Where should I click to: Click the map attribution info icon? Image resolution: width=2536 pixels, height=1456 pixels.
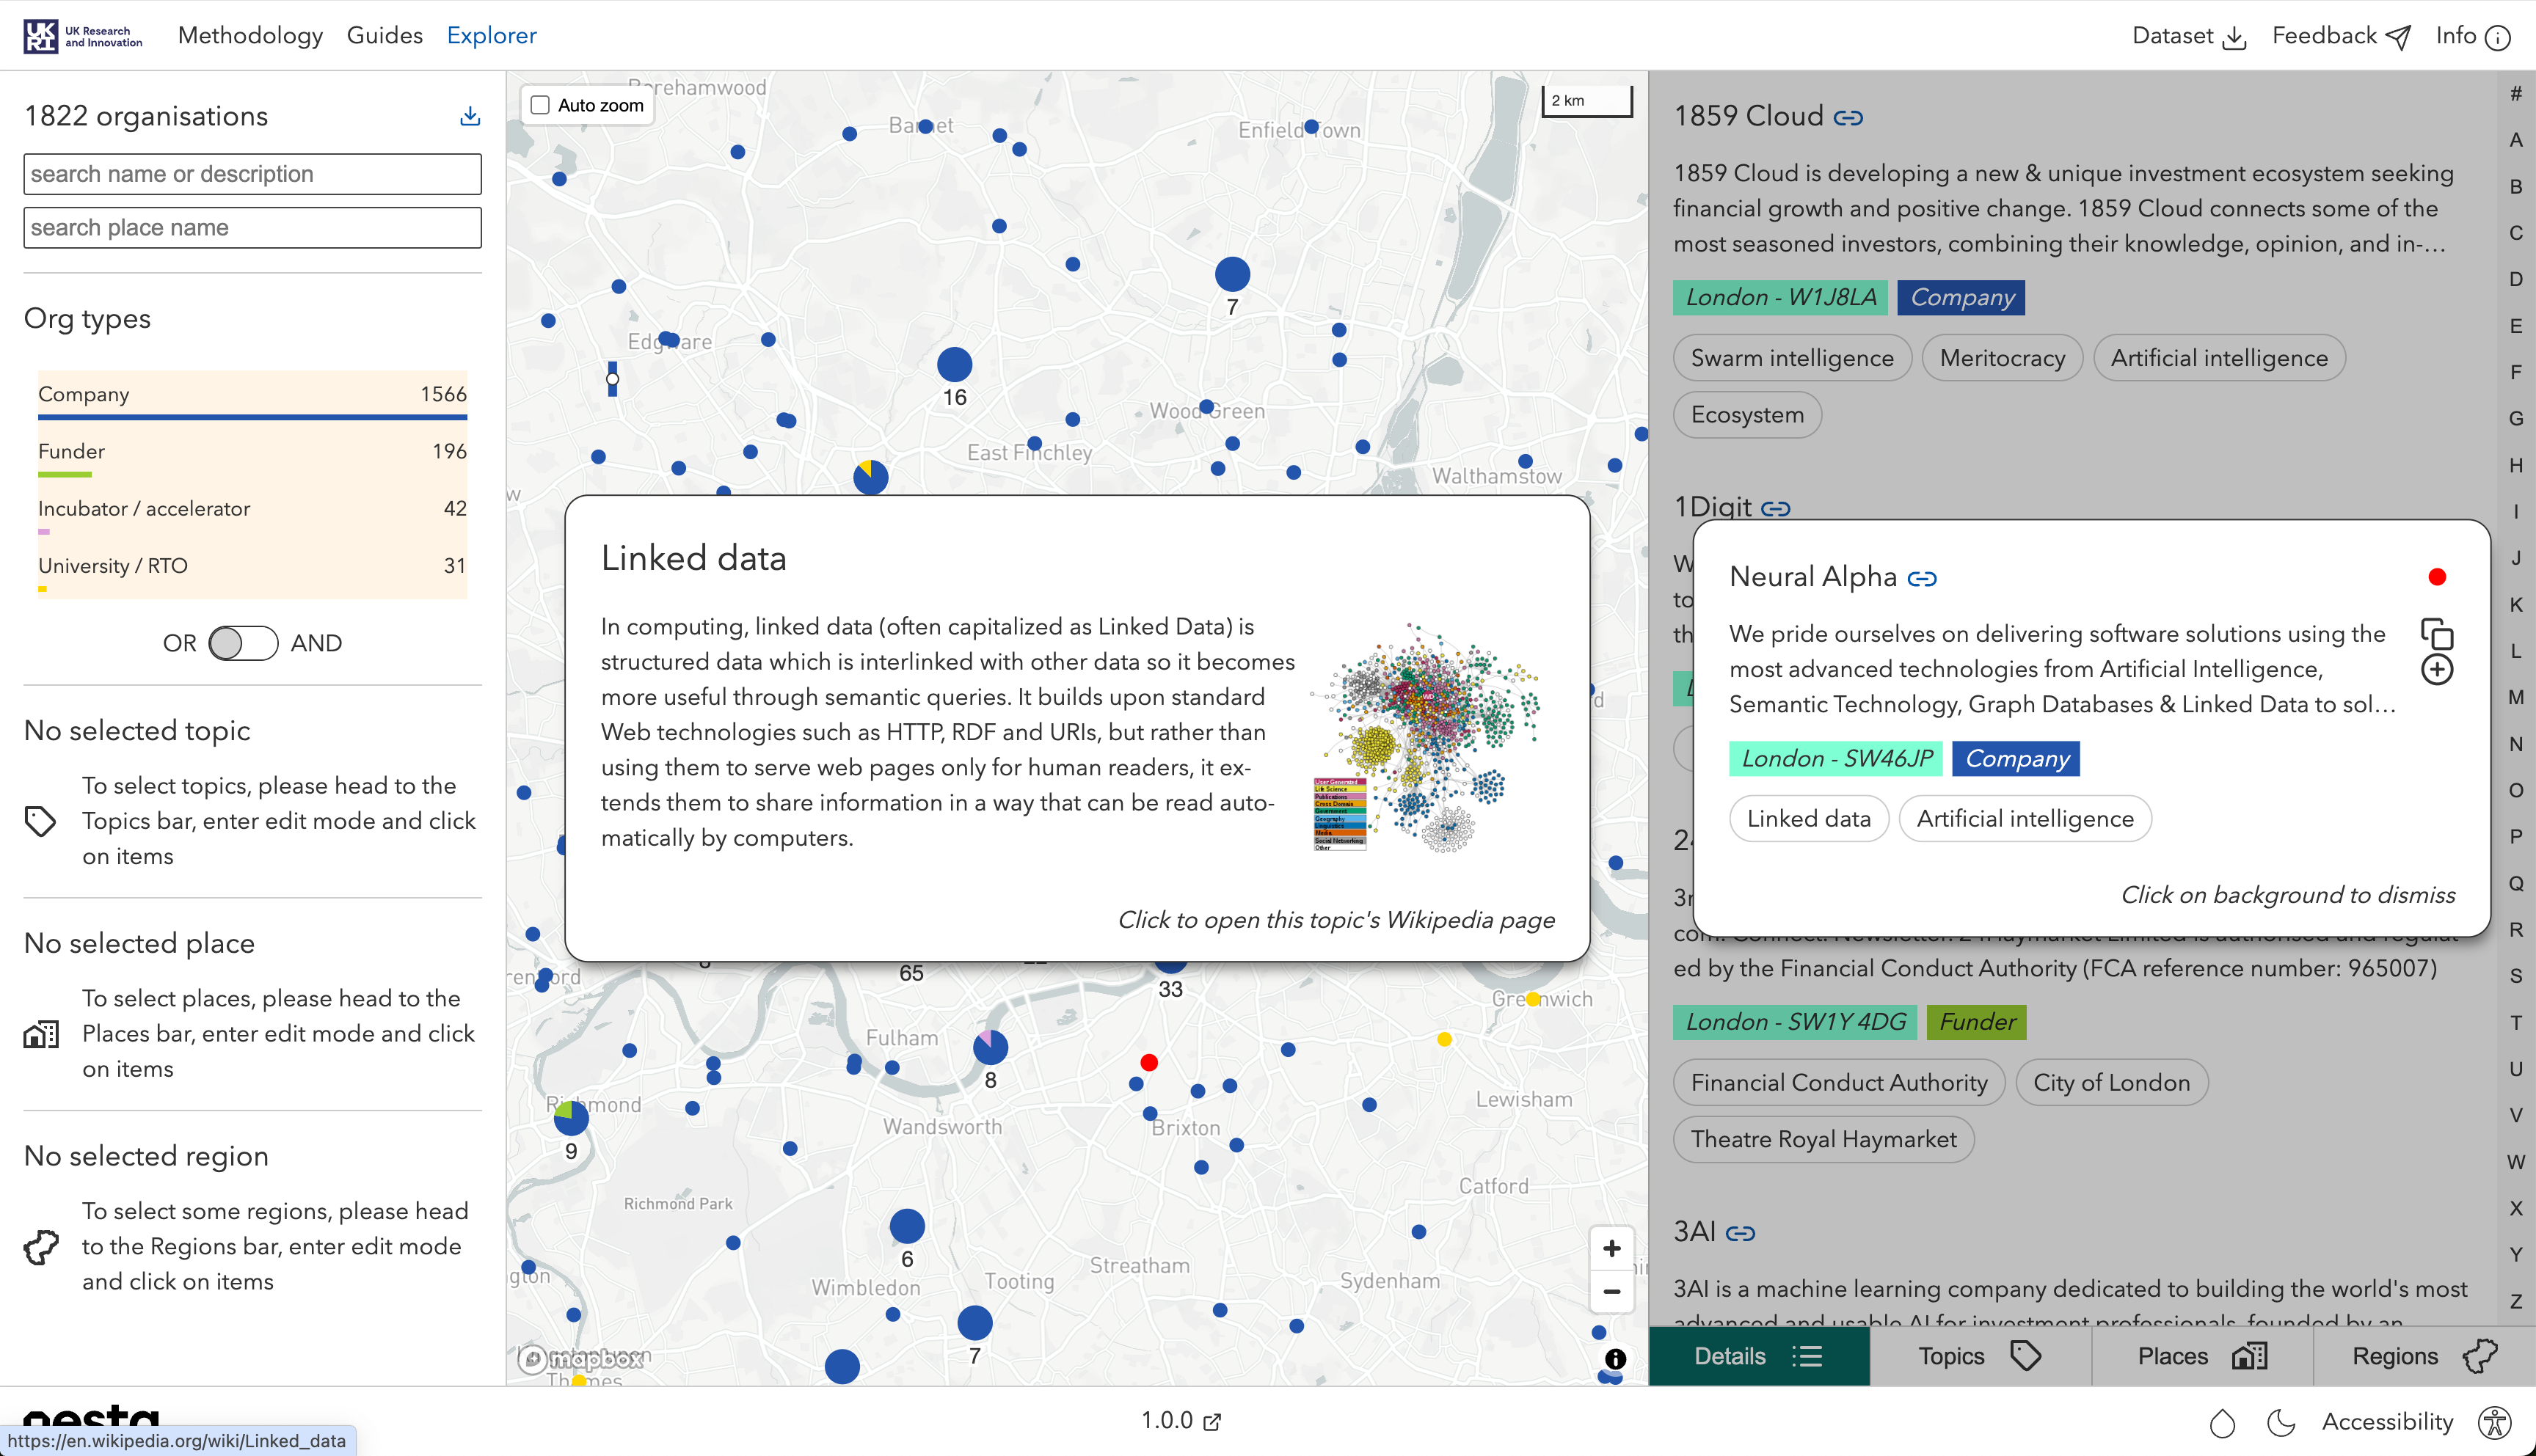[x=1614, y=1359]
